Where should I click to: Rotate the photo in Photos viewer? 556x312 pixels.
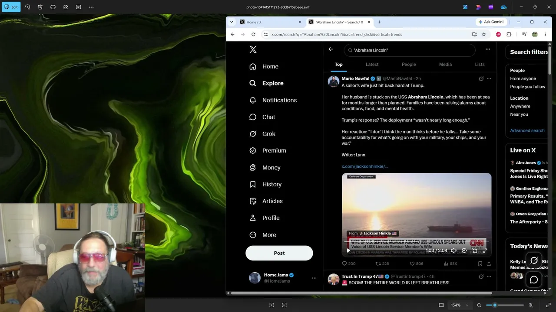tap(27, 7)
